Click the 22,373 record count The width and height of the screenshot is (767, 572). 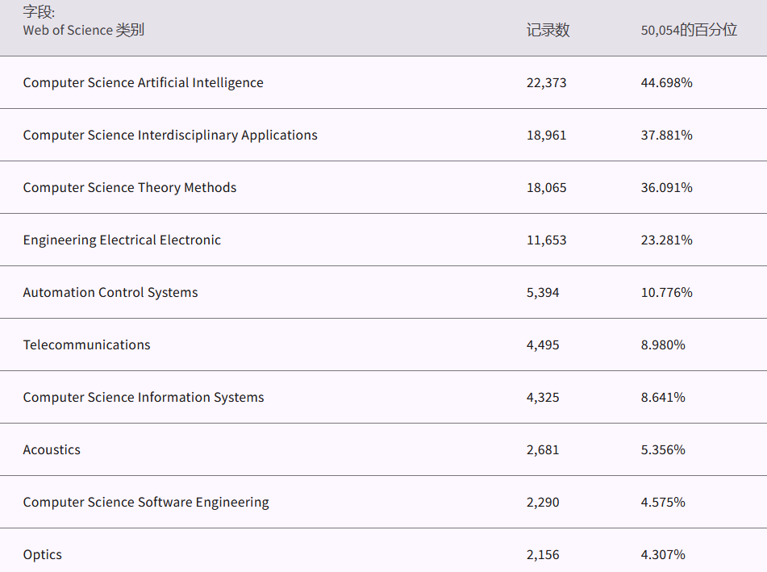point(546,82)
